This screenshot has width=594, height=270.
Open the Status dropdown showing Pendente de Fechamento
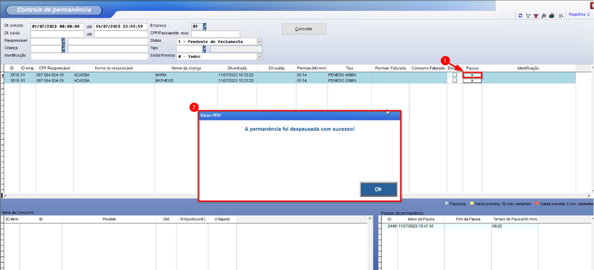(x=259, y=41)
